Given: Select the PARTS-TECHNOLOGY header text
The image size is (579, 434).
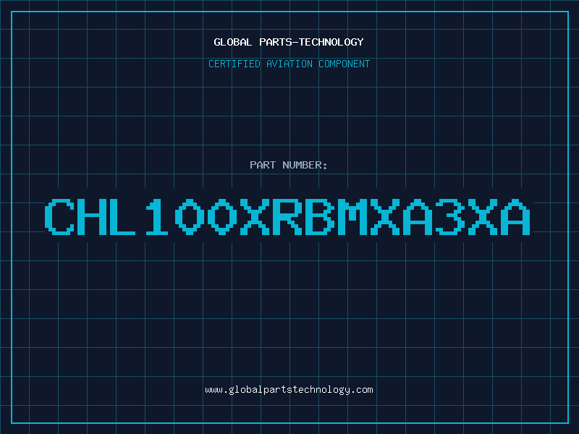Looking at the screenshot, I should point(311,42).
